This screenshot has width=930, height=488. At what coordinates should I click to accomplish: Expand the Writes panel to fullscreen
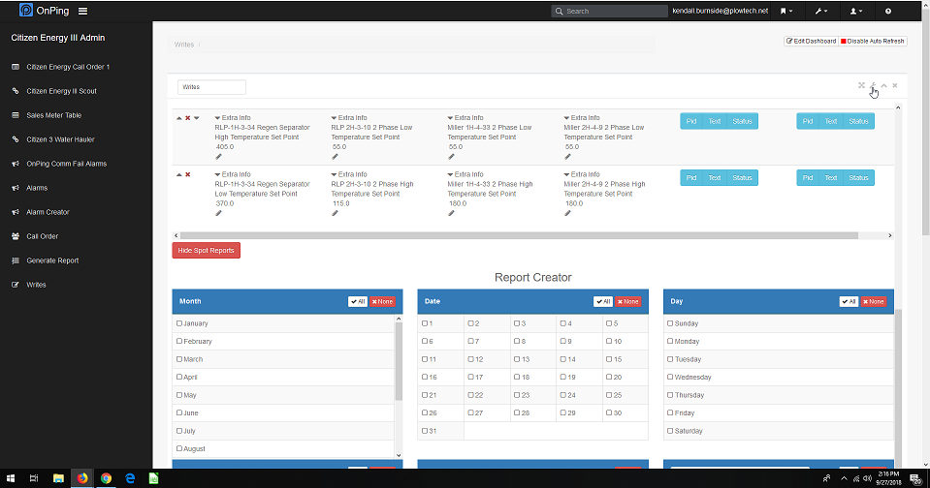tap(861, 85)
